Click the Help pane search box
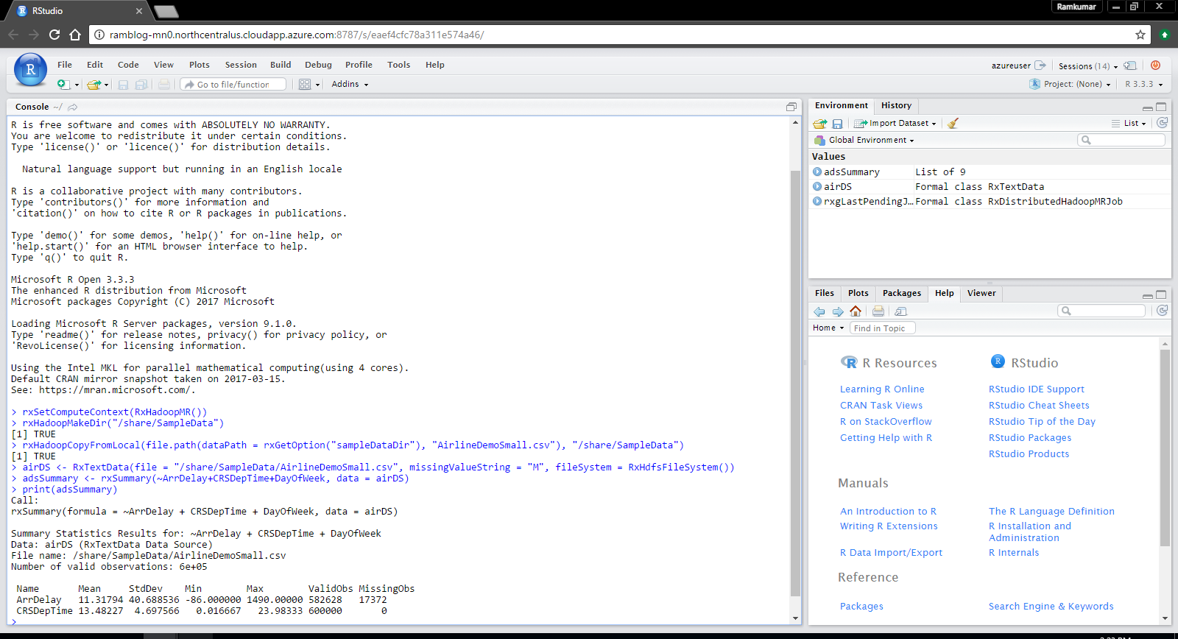1178x639 pixels. point(1101,311)
